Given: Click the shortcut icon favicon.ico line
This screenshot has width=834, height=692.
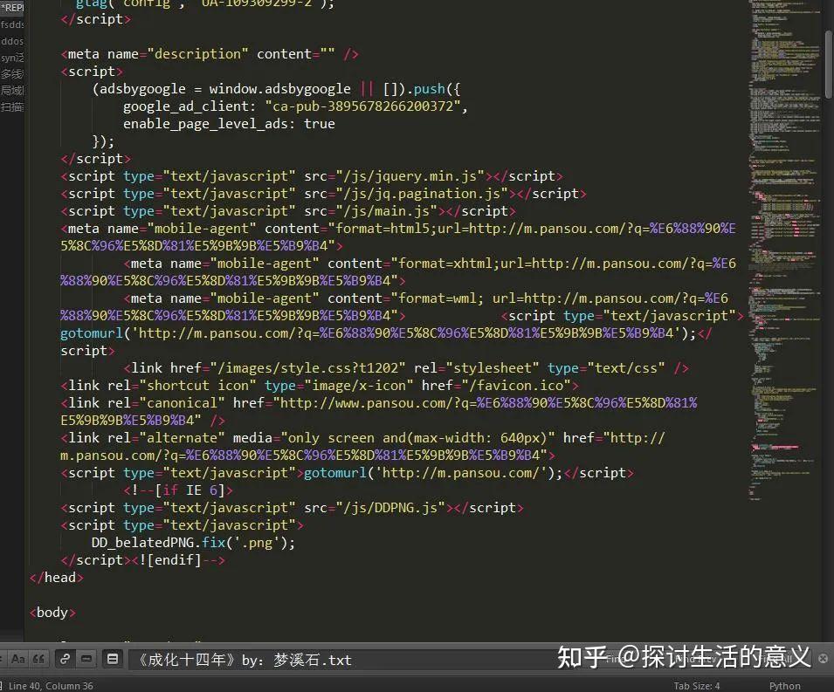Looking at the screenshot, I should pos(319,386).
